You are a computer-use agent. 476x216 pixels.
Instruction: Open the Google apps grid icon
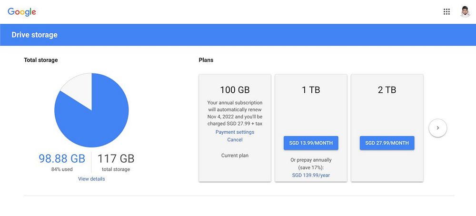coord(446,12)
